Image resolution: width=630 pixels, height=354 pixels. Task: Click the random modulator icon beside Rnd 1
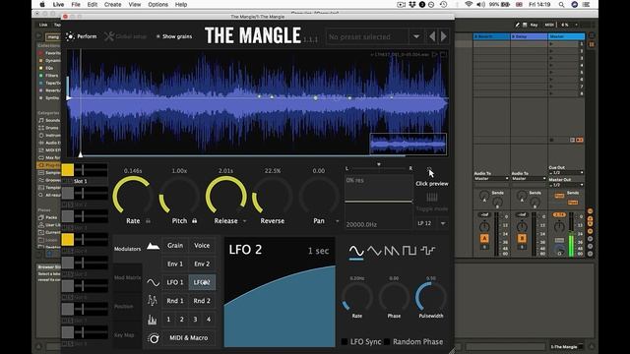click(153, 301)
